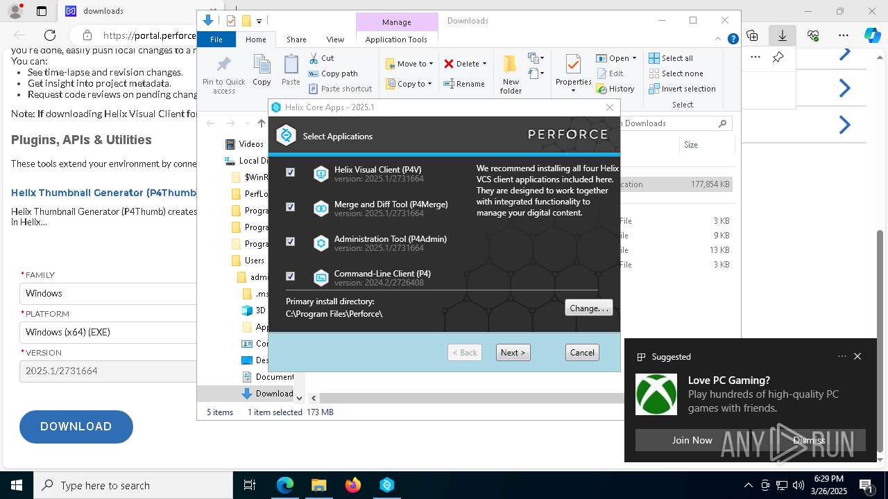Switch to Share ribbon tab
Screen dimensions: 888x499
[x=296, y=40]
